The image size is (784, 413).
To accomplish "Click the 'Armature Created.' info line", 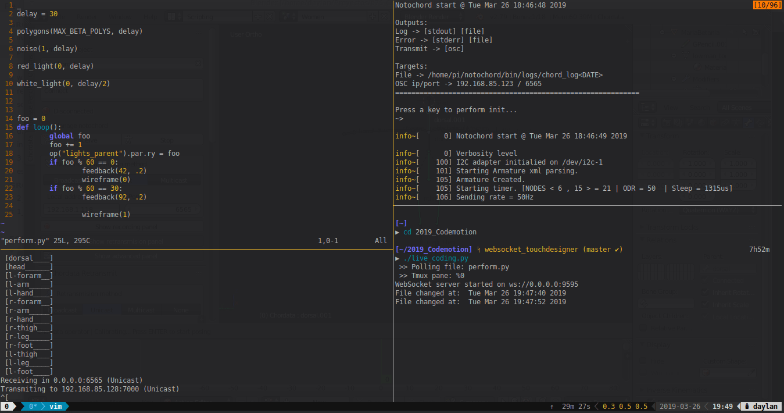I will 460,179.
